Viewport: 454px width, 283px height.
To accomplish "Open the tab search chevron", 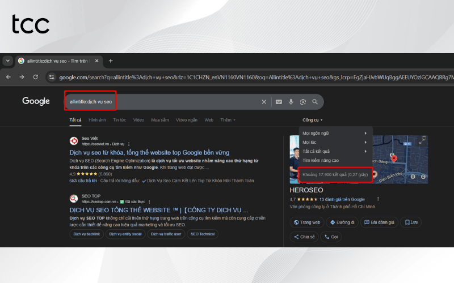I will coord(8,61).
